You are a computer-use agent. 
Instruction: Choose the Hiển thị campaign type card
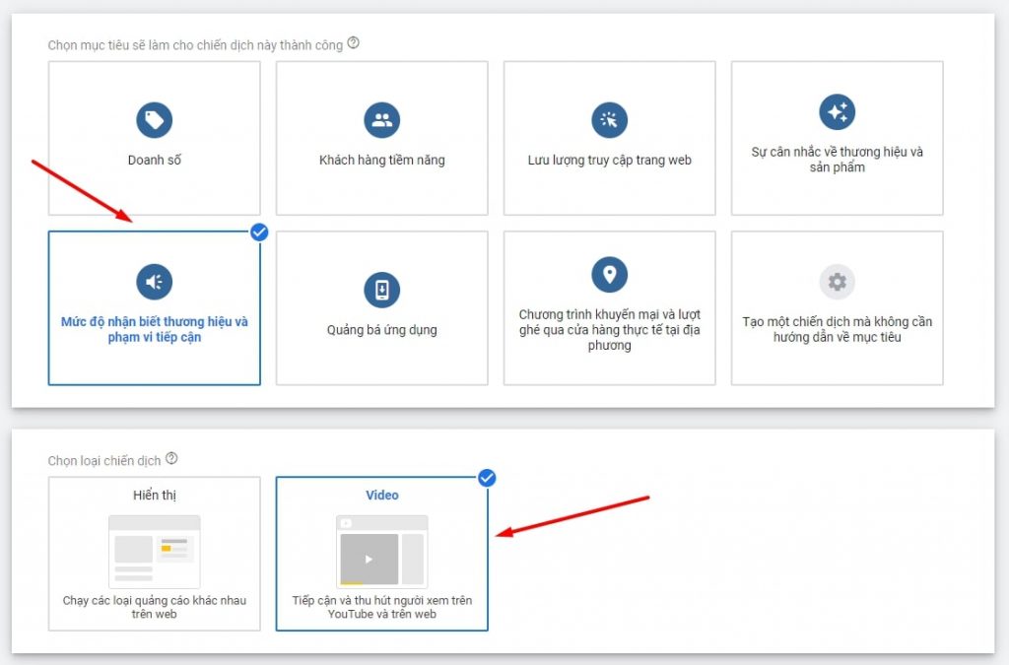(x=155, y=553)
